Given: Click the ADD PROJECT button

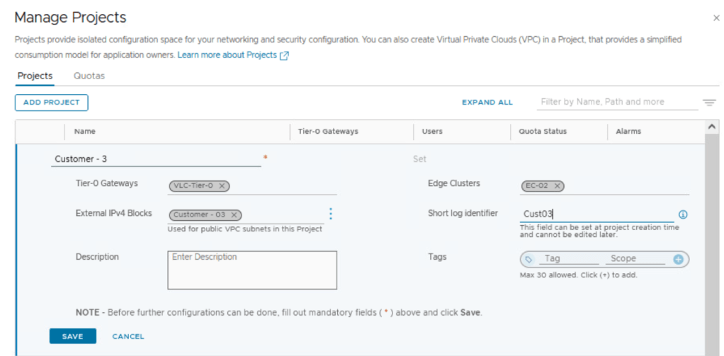Looking at the screenshot, I should coord(52,103).
